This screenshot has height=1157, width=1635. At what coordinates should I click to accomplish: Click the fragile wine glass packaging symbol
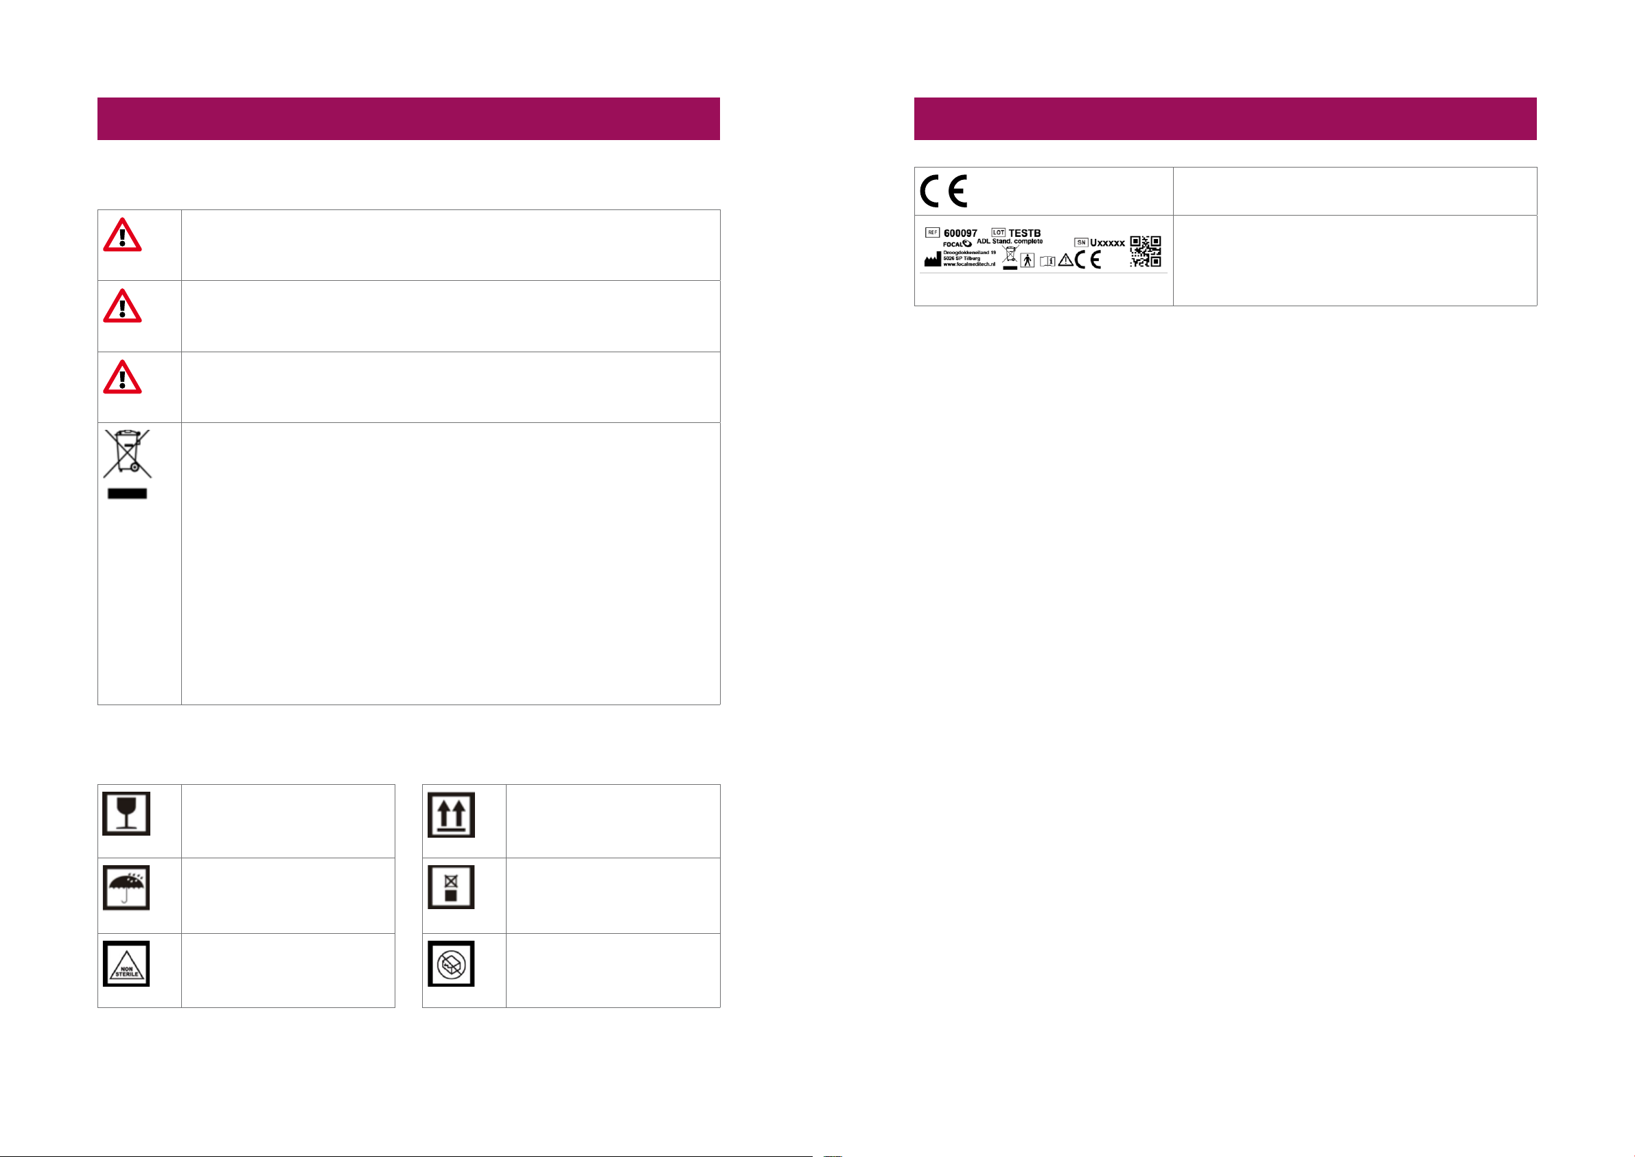126,813
